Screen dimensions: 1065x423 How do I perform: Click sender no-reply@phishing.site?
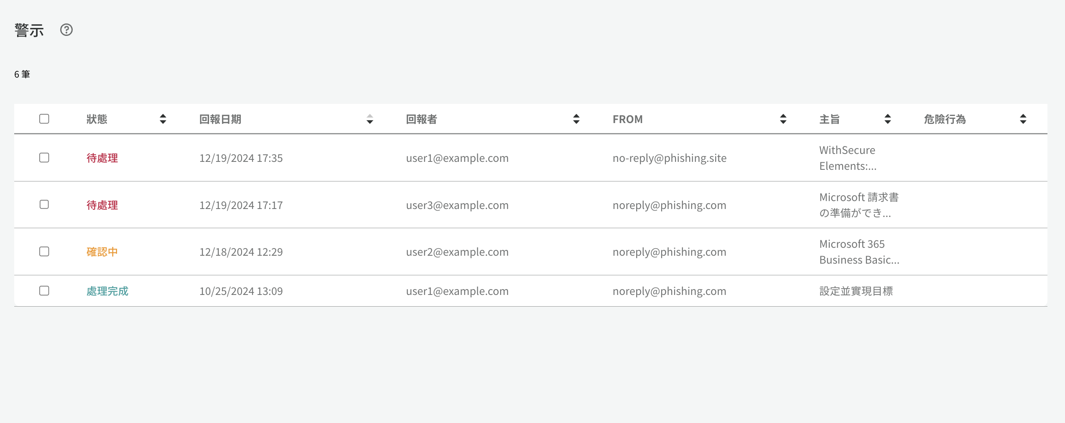pyautogui.click(x=670, y=158)
